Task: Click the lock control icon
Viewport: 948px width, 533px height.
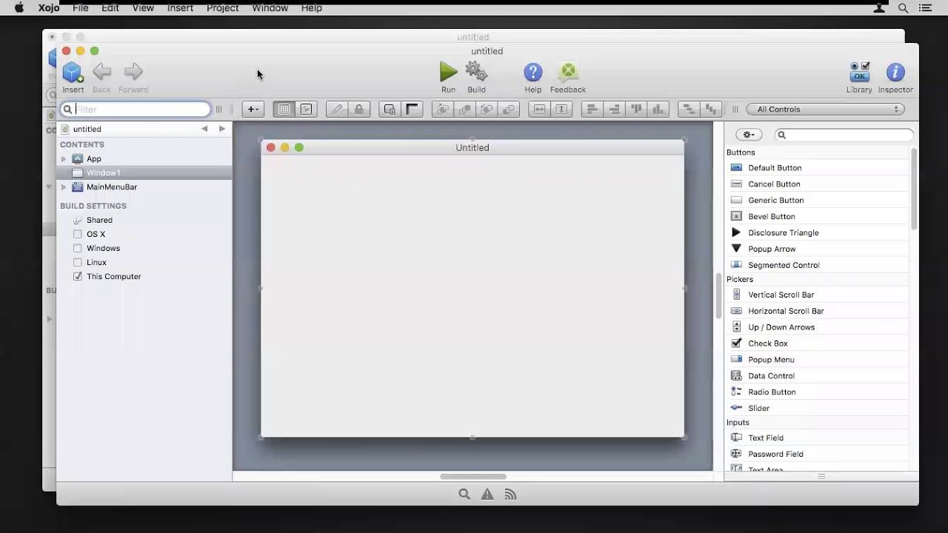Action: pyautogui.click(x=359, y=109)
